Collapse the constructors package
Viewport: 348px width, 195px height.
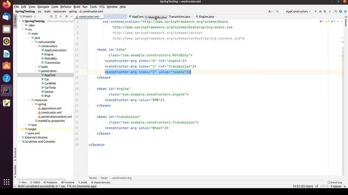pyautogui.click(x=35, y=46)
